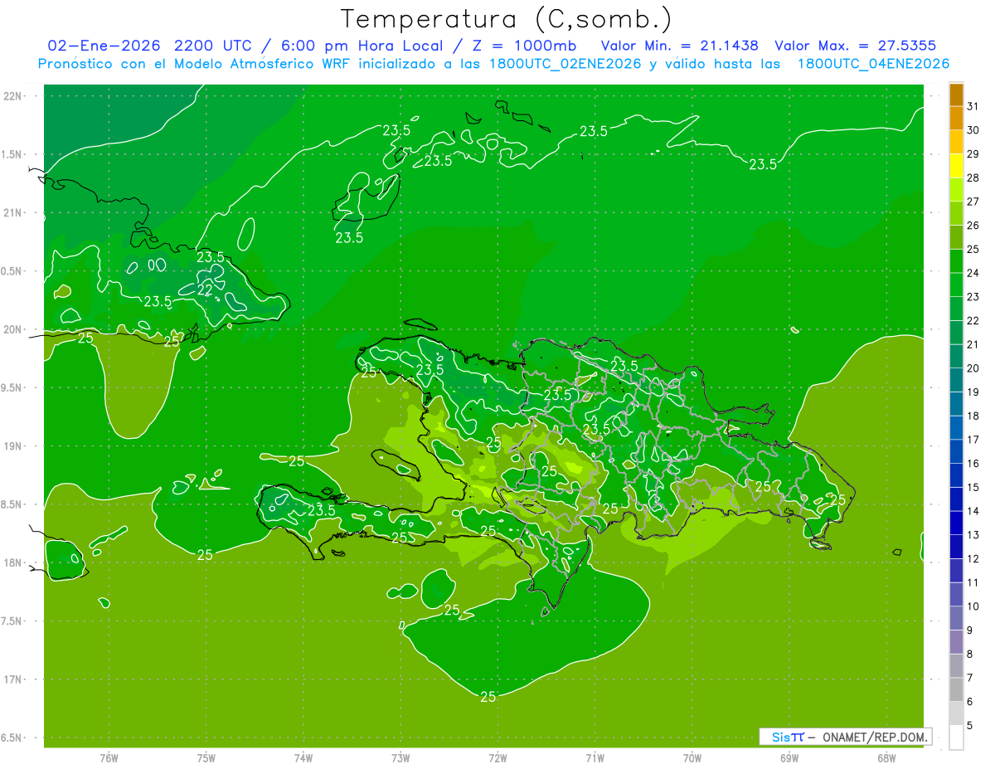995x769 pixels.
Task: Click the legend value label '31'
Action: click(973, 107)
